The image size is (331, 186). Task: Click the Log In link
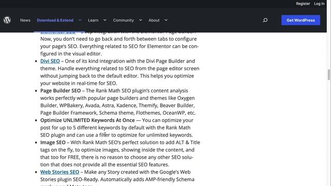pos(319,4)
